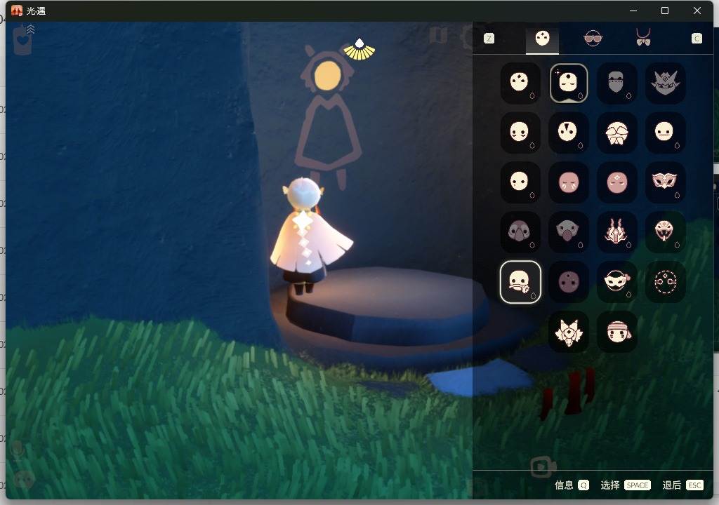Choose the dark horned demon mask

pyautogui.click(x=665, y=83)
